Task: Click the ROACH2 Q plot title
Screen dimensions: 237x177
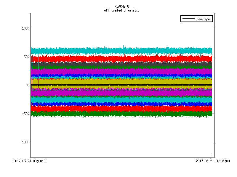Action: pyautogui.click(x=122, y=6)
